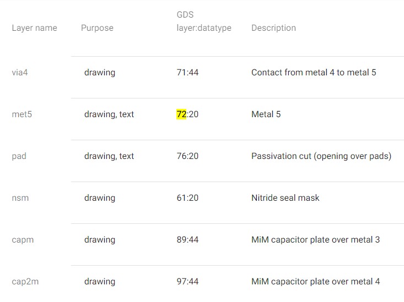Click the Description column header

click(273, 28)
